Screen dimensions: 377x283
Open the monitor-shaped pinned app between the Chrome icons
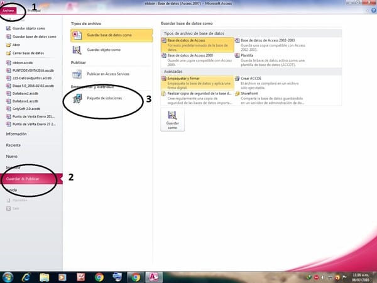(117, 277)
